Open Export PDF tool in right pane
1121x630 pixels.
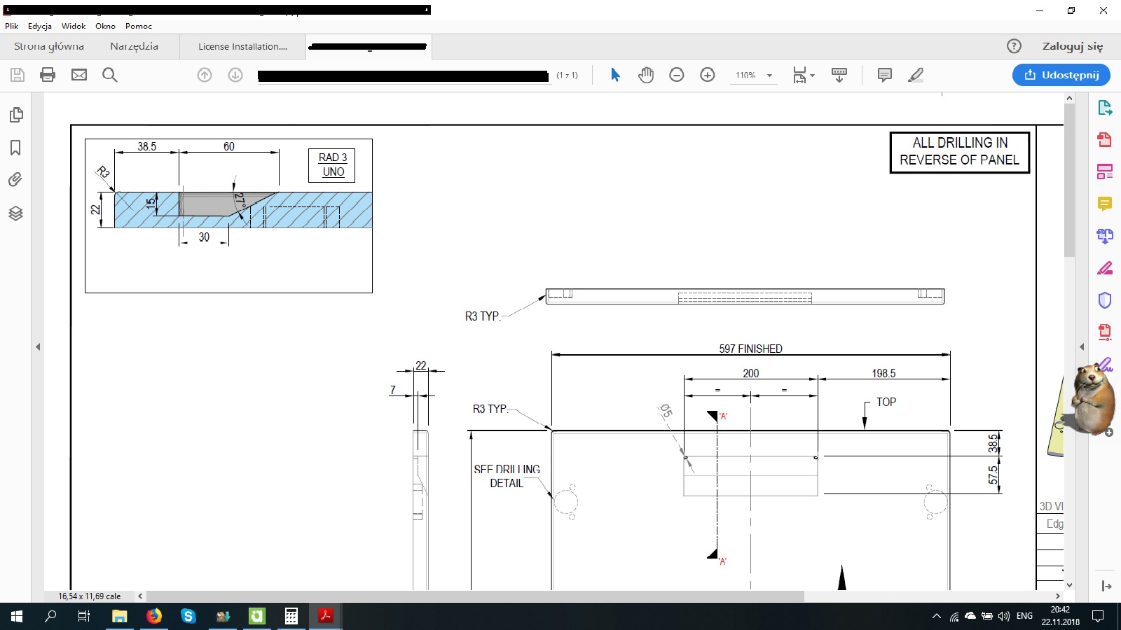click(x=1105, y=108)
